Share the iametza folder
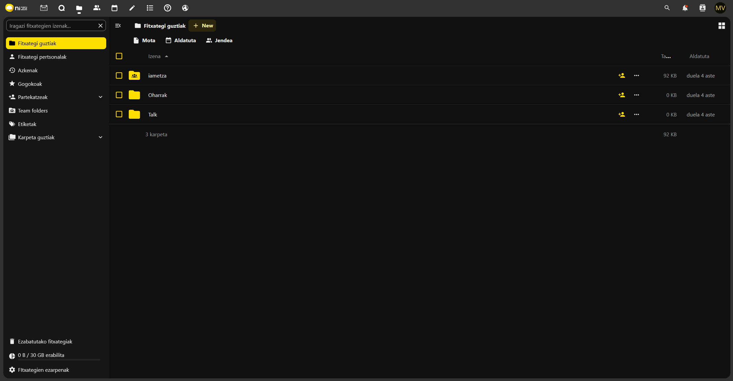 coord(621,76)
